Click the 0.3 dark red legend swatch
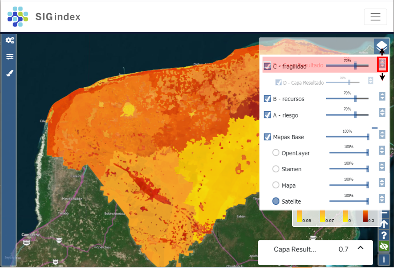Viewport: 394px width, 268px height. coord(365,216)
